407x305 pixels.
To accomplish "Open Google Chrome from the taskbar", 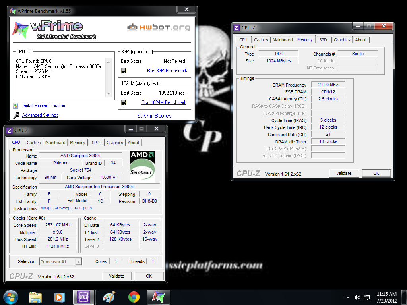I will click(x=134, y=297).
